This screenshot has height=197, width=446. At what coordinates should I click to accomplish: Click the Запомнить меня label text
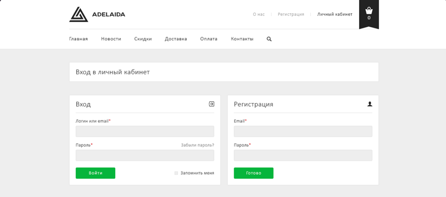click(197, 173)
